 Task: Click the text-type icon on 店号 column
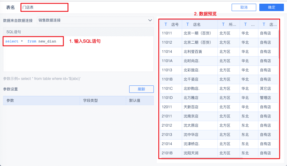[x=166, y=24]
